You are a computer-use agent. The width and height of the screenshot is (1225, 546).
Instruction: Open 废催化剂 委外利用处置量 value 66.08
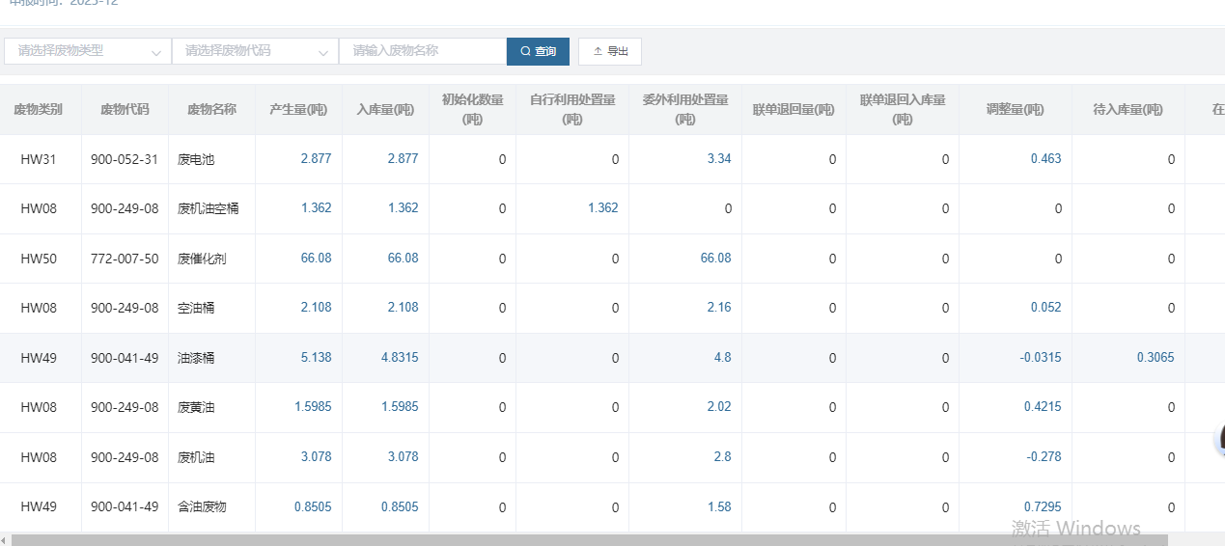point(715,259)
